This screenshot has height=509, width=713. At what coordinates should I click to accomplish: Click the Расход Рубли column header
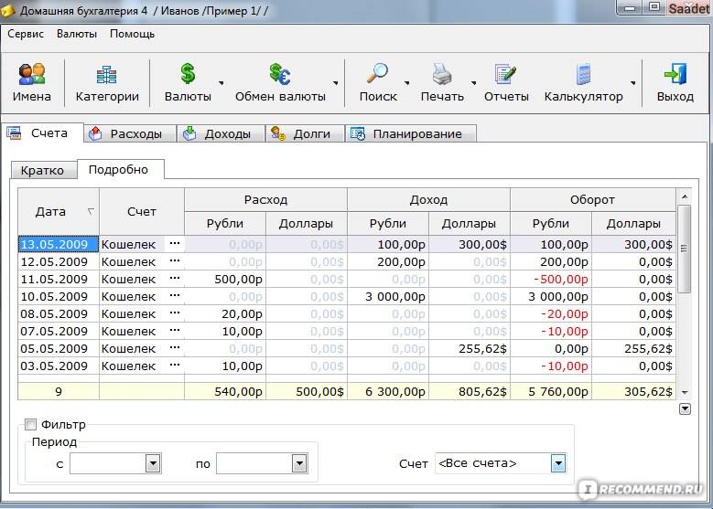pyautogui.click(x=224, y=223)
